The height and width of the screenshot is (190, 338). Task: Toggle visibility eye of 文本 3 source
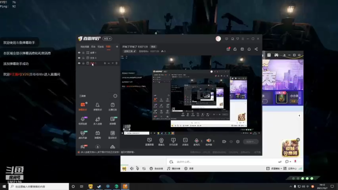click(79, 58)
